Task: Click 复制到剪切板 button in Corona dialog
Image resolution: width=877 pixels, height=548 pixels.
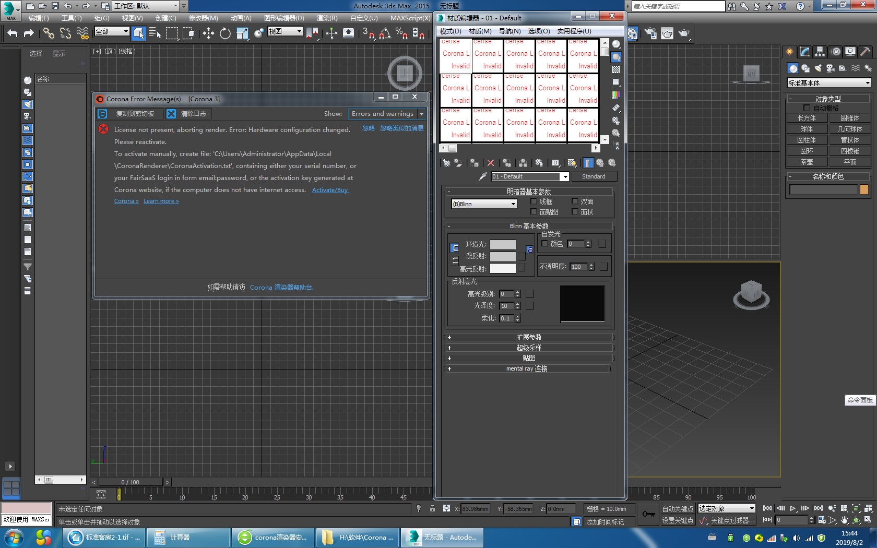Action: (128, 114)
